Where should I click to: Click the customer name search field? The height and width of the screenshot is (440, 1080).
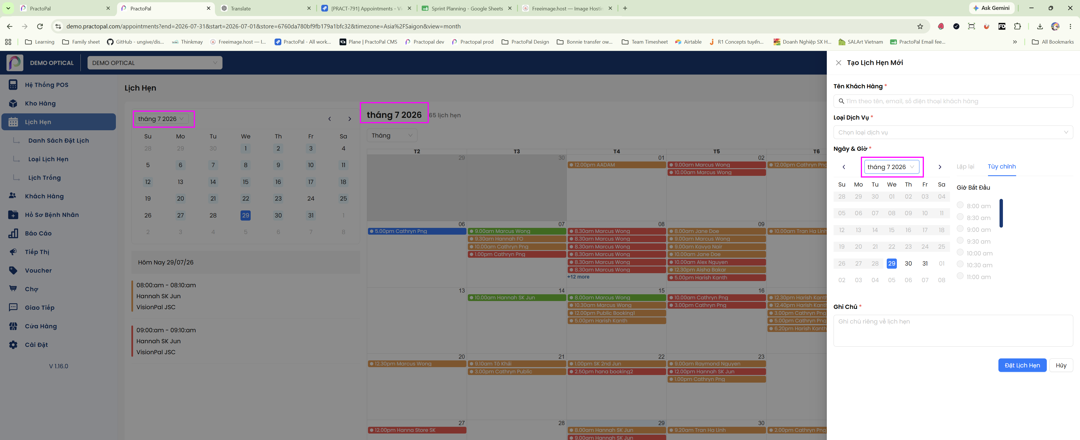(x=953, y=101)
